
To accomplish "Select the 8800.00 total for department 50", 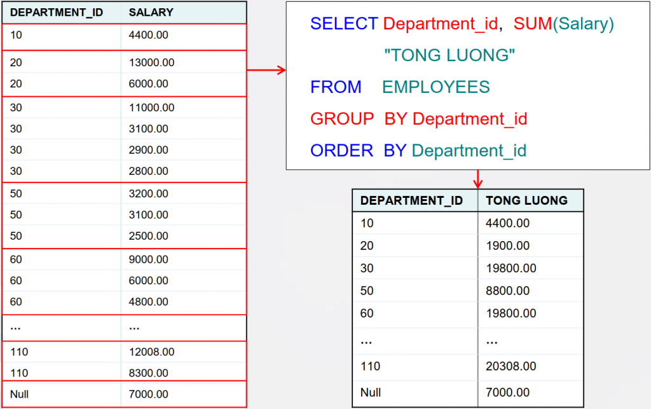I will click(x=507, y=291).
